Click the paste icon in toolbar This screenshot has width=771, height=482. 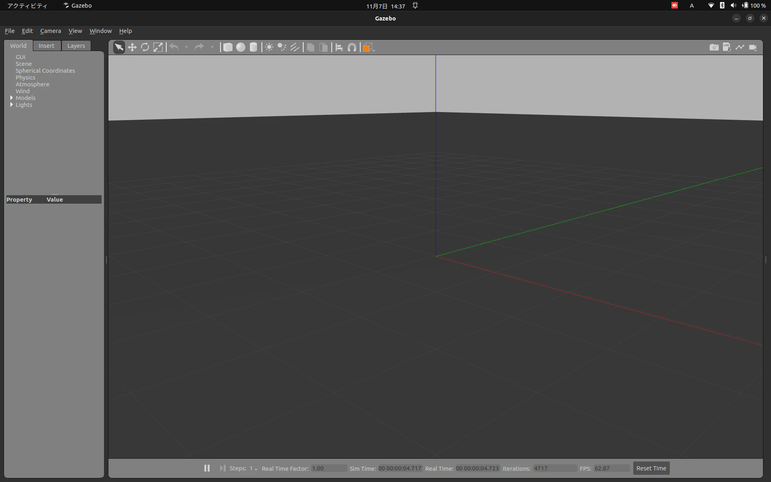323,47
